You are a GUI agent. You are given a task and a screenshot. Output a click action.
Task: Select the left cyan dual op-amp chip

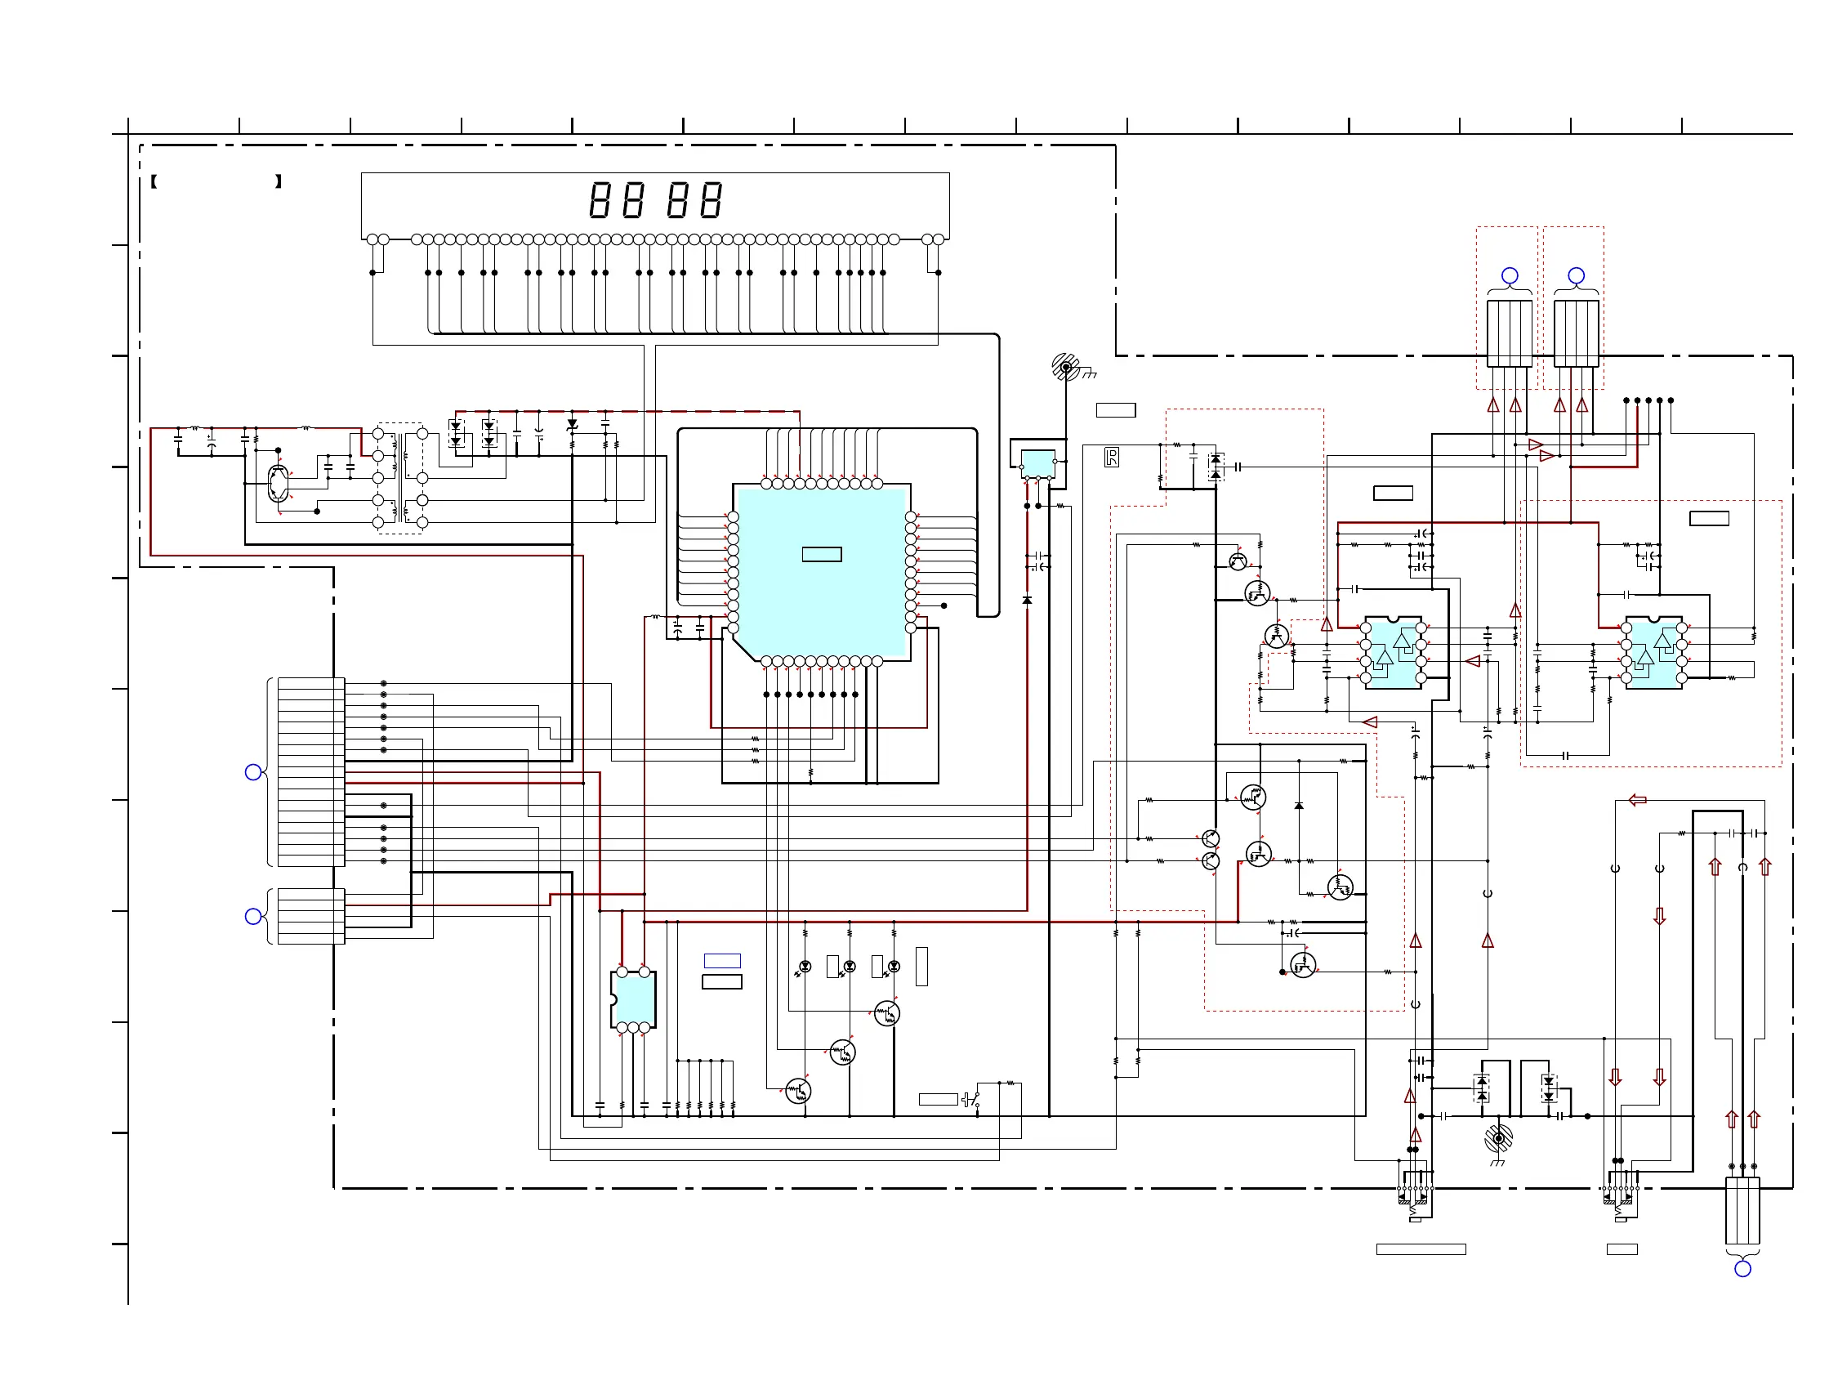(x=1394, y=653)
